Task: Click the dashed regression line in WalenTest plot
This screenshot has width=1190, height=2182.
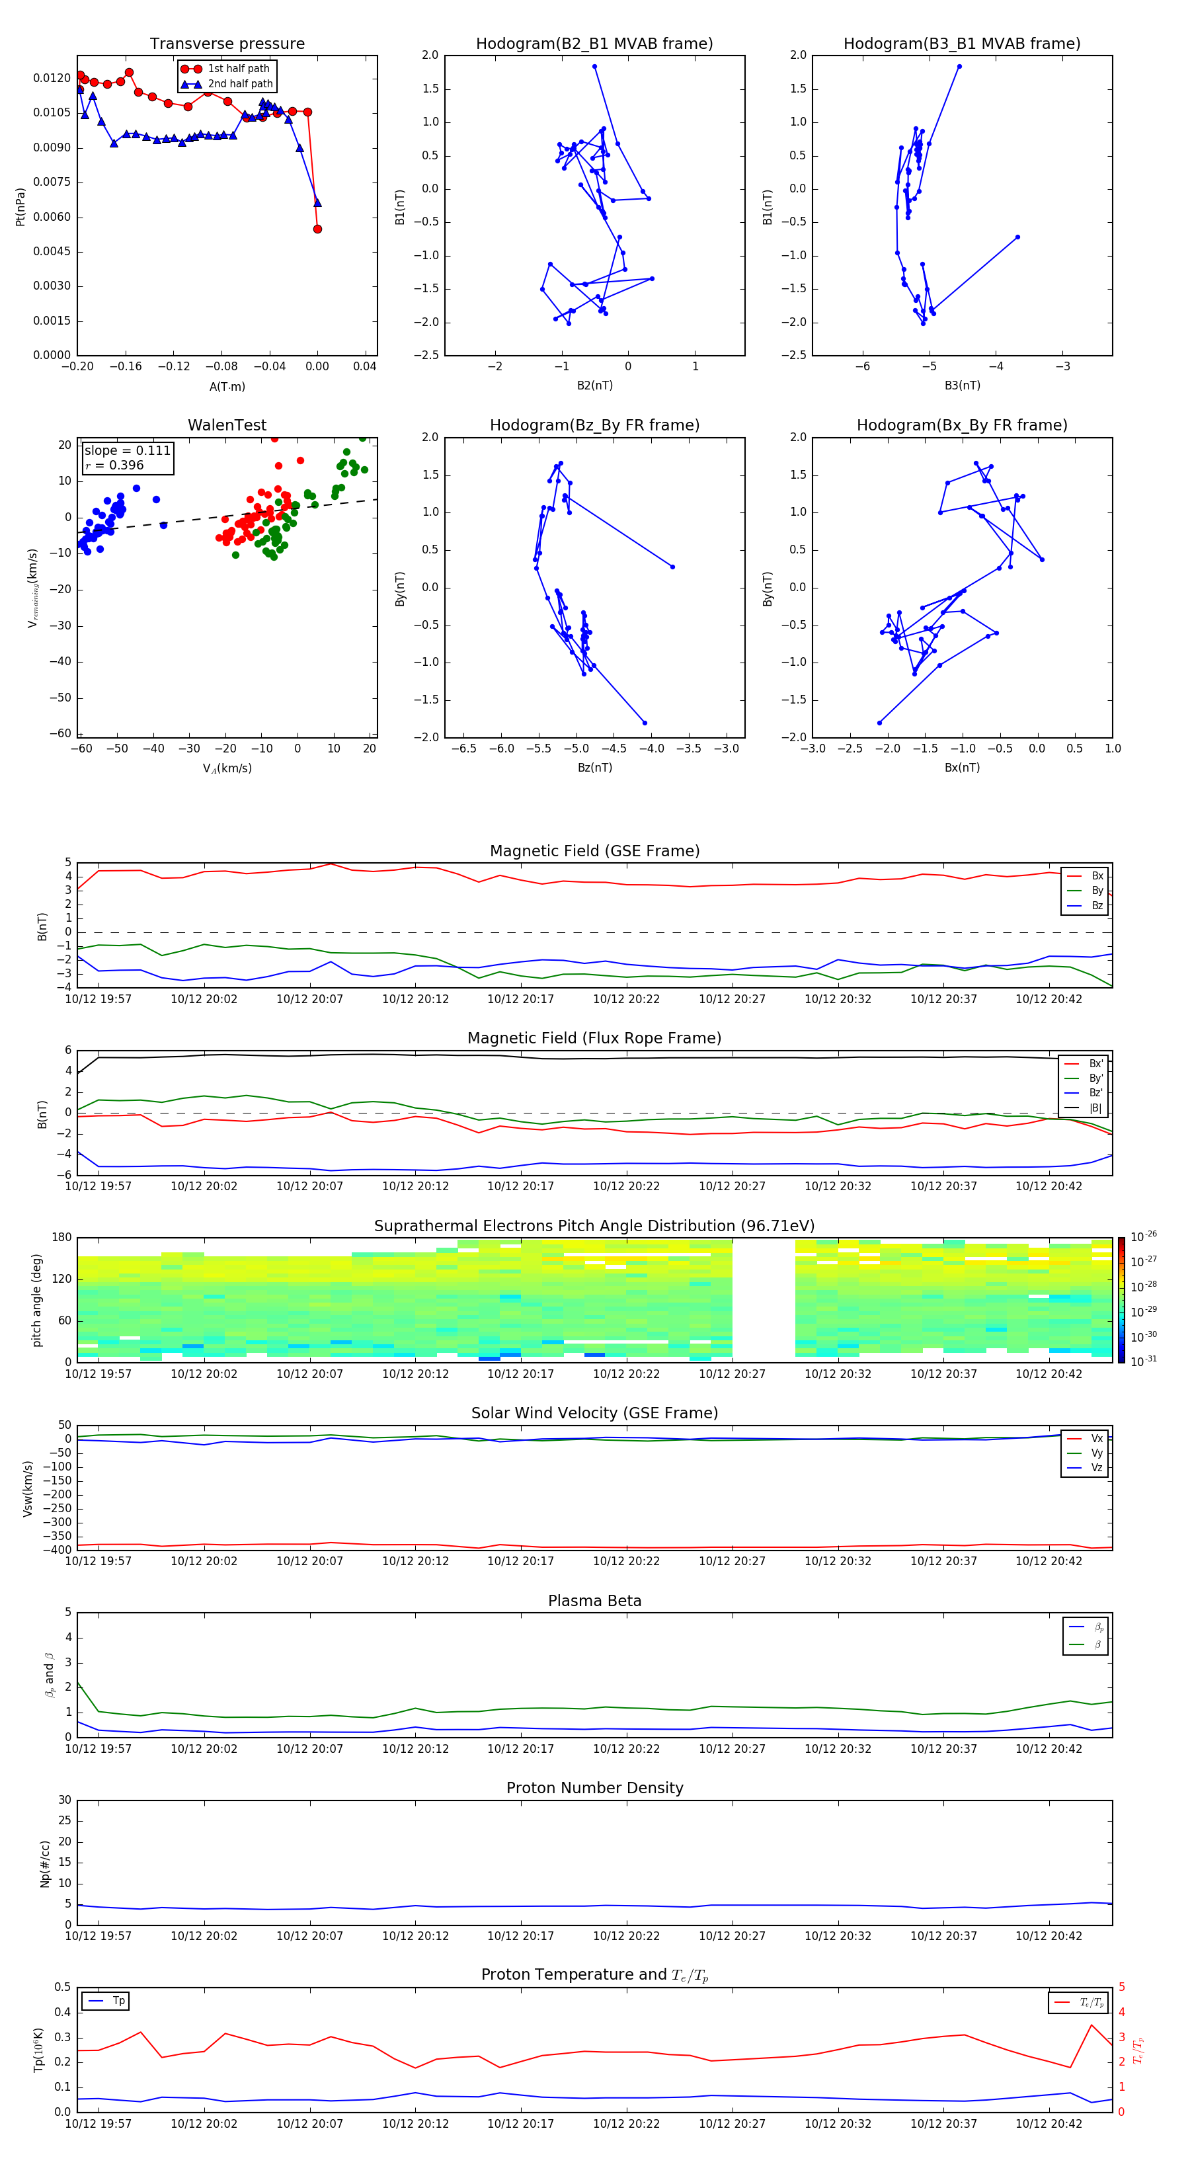Action: tap(227, 516)
